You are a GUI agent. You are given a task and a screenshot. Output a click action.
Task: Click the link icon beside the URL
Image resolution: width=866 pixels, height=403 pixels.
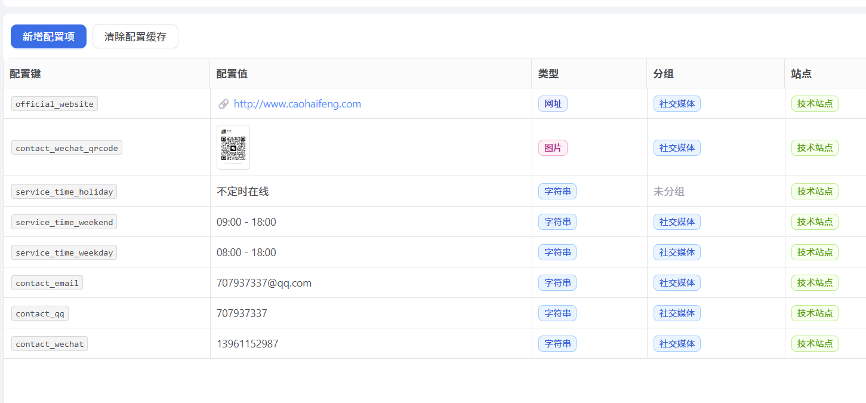224,104
